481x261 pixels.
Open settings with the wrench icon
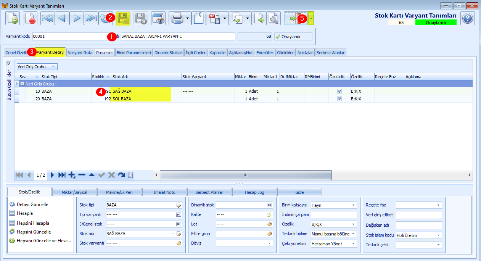tap(273, 18)
